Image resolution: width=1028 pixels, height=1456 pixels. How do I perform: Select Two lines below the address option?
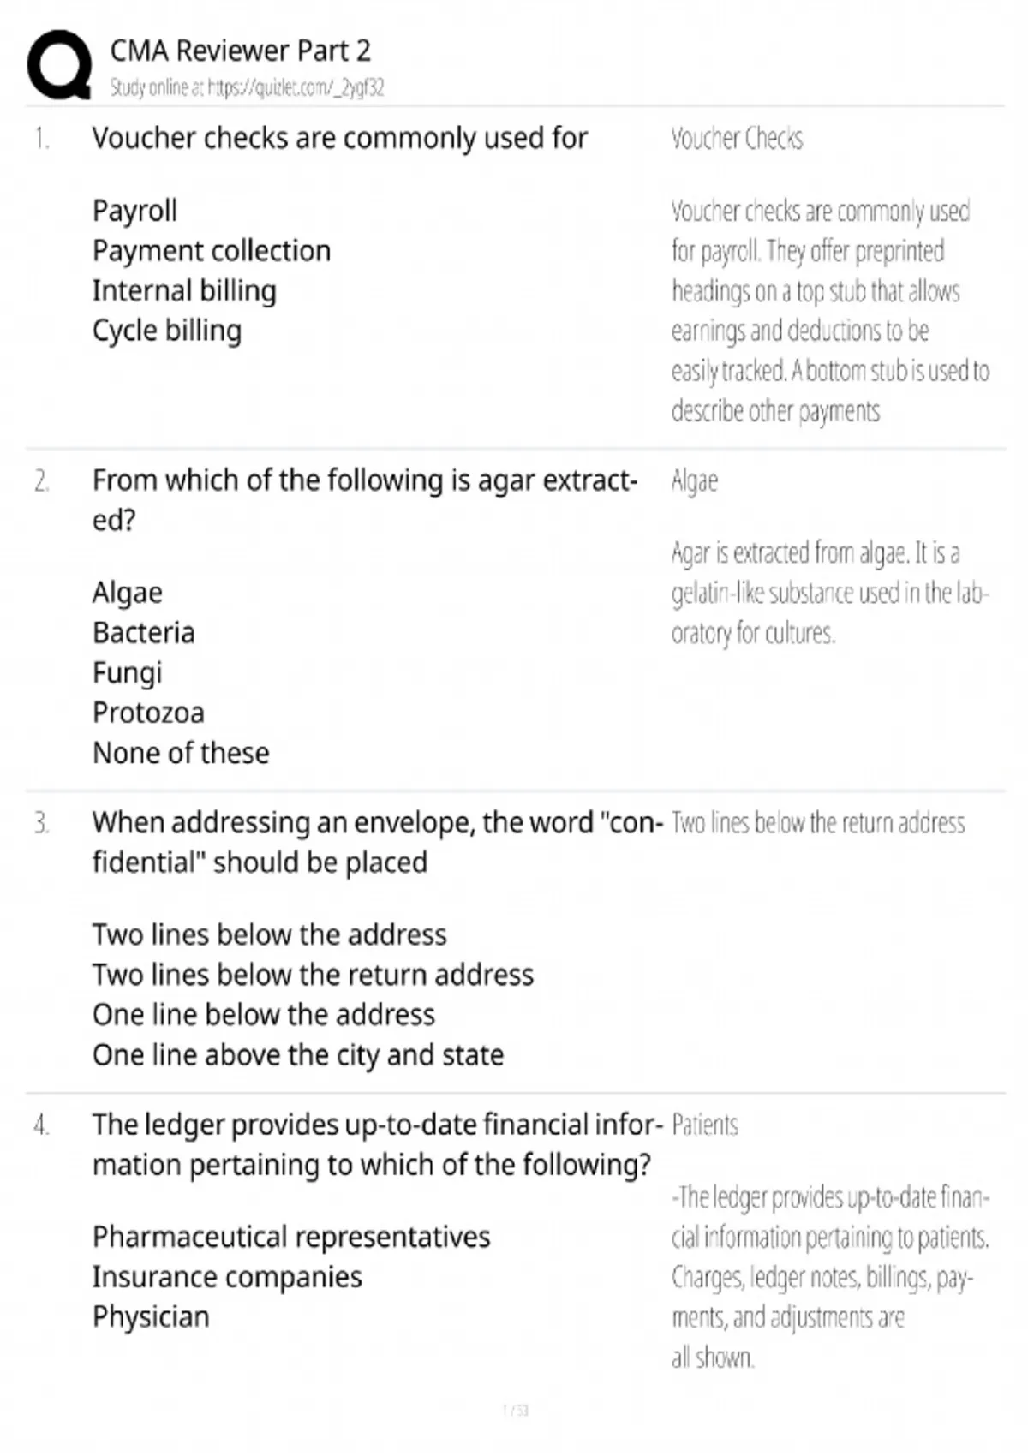tap(269, 934)
